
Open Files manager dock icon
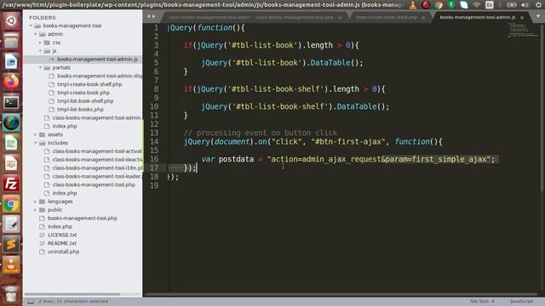[x=11, y=42]
